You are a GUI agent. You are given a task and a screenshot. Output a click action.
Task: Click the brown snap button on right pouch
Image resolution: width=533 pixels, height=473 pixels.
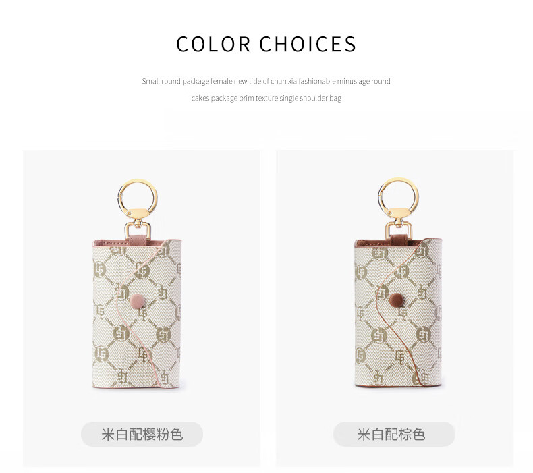pyautogui.click(x=397, y=300)
